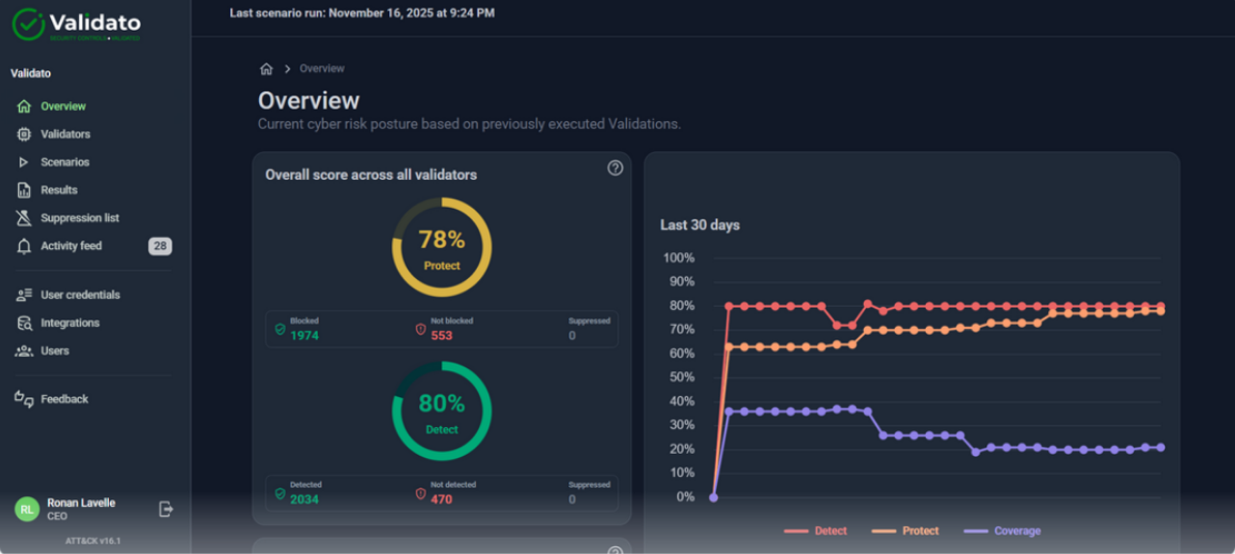Click the Scenarios play icon
This screenshot has width=1235, height=554.
pos(24,163)
